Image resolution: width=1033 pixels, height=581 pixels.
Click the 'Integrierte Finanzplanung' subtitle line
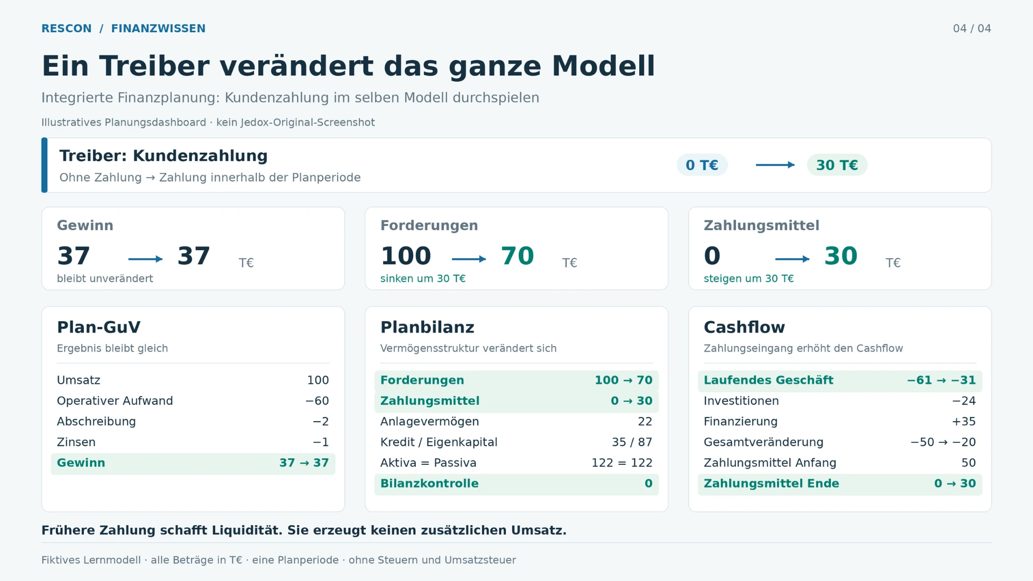coord(290,98)
